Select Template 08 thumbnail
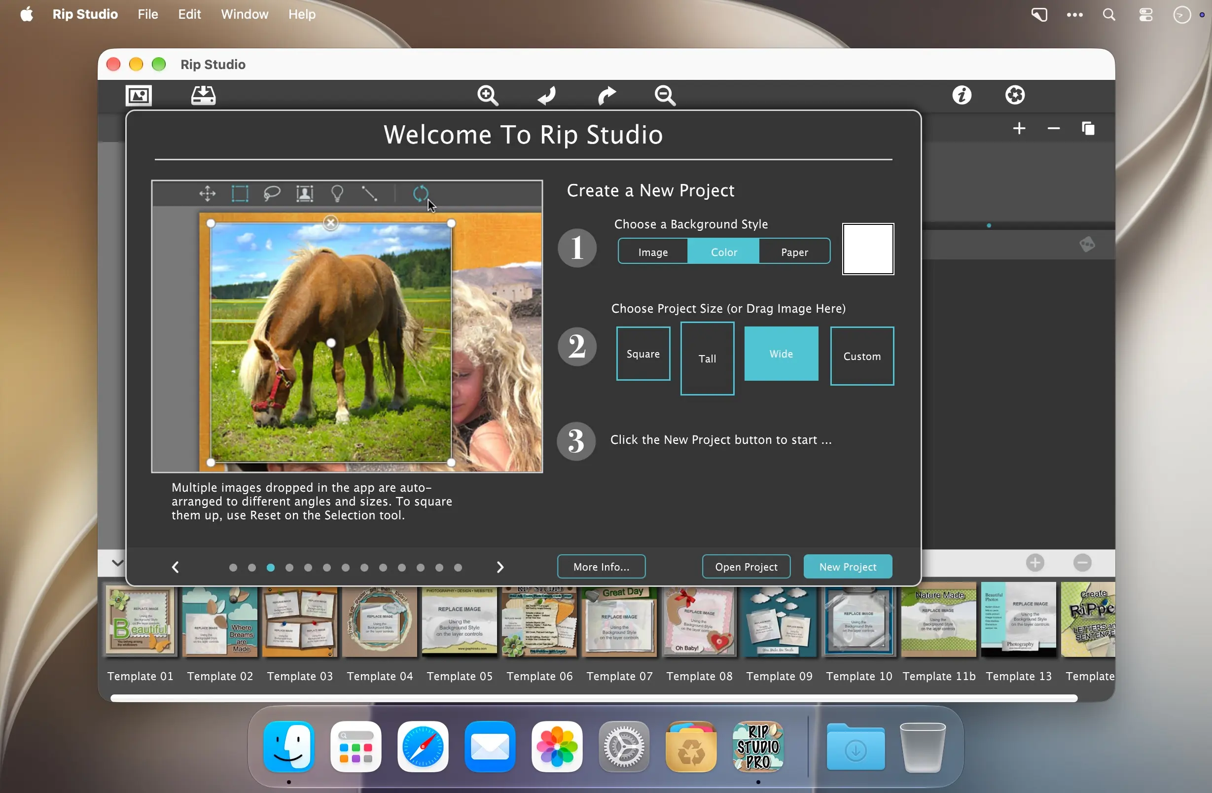The height and width of the screenshot is (793, 1212). click(699, 621)
